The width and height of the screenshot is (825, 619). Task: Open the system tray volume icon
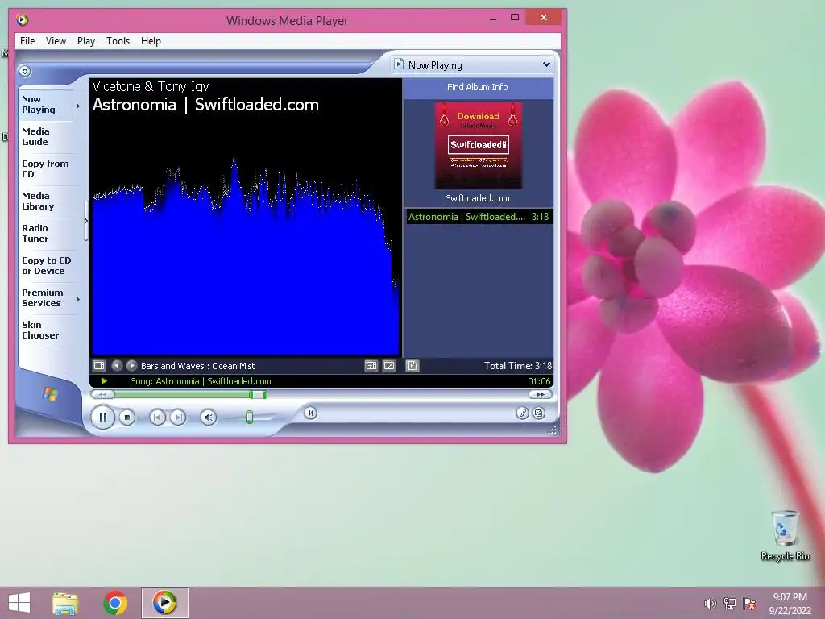coord(710,604)
